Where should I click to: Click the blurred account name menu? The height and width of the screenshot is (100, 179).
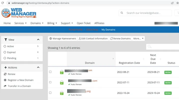coord(166,23)
